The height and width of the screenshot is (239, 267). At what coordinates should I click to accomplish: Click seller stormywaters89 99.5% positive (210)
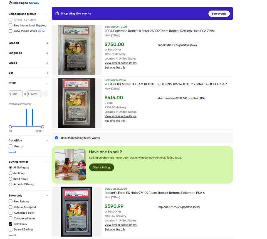tap(181, 98)
